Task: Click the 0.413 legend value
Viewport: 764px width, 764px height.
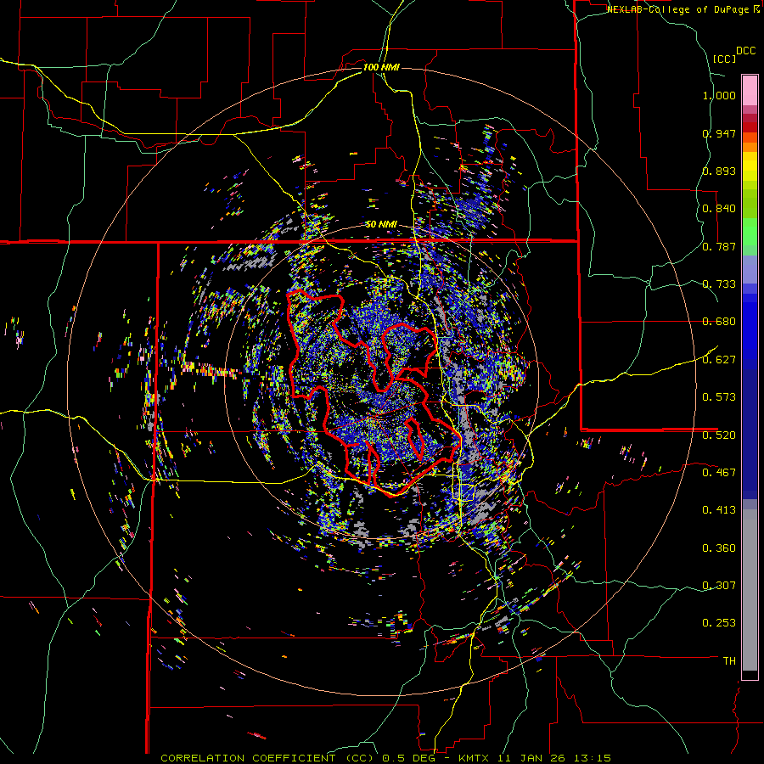Action: point(719,510)
